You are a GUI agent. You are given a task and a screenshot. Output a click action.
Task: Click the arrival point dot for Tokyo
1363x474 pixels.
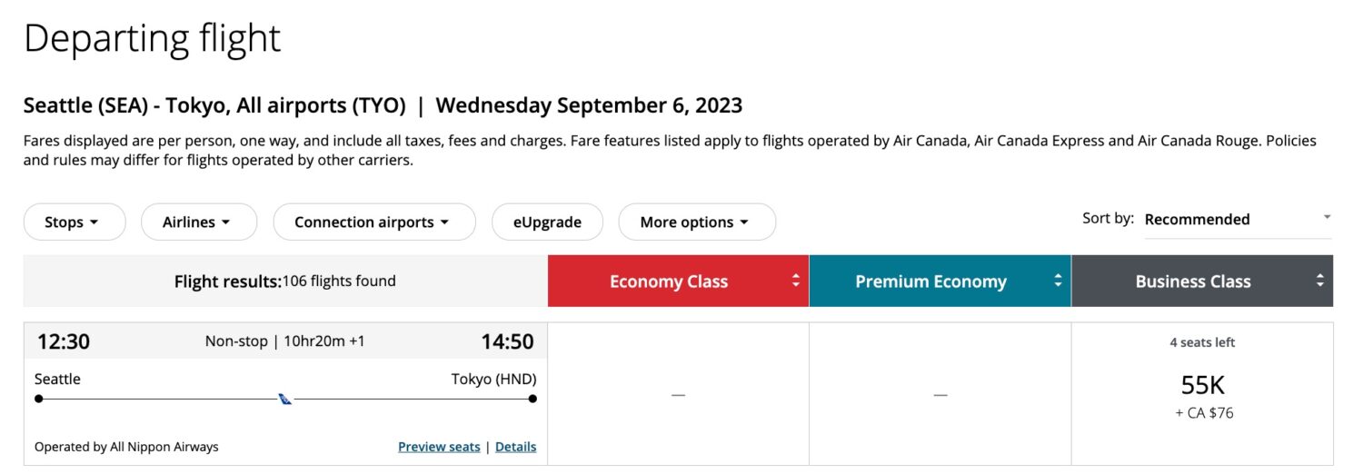(x=532, y=399)
